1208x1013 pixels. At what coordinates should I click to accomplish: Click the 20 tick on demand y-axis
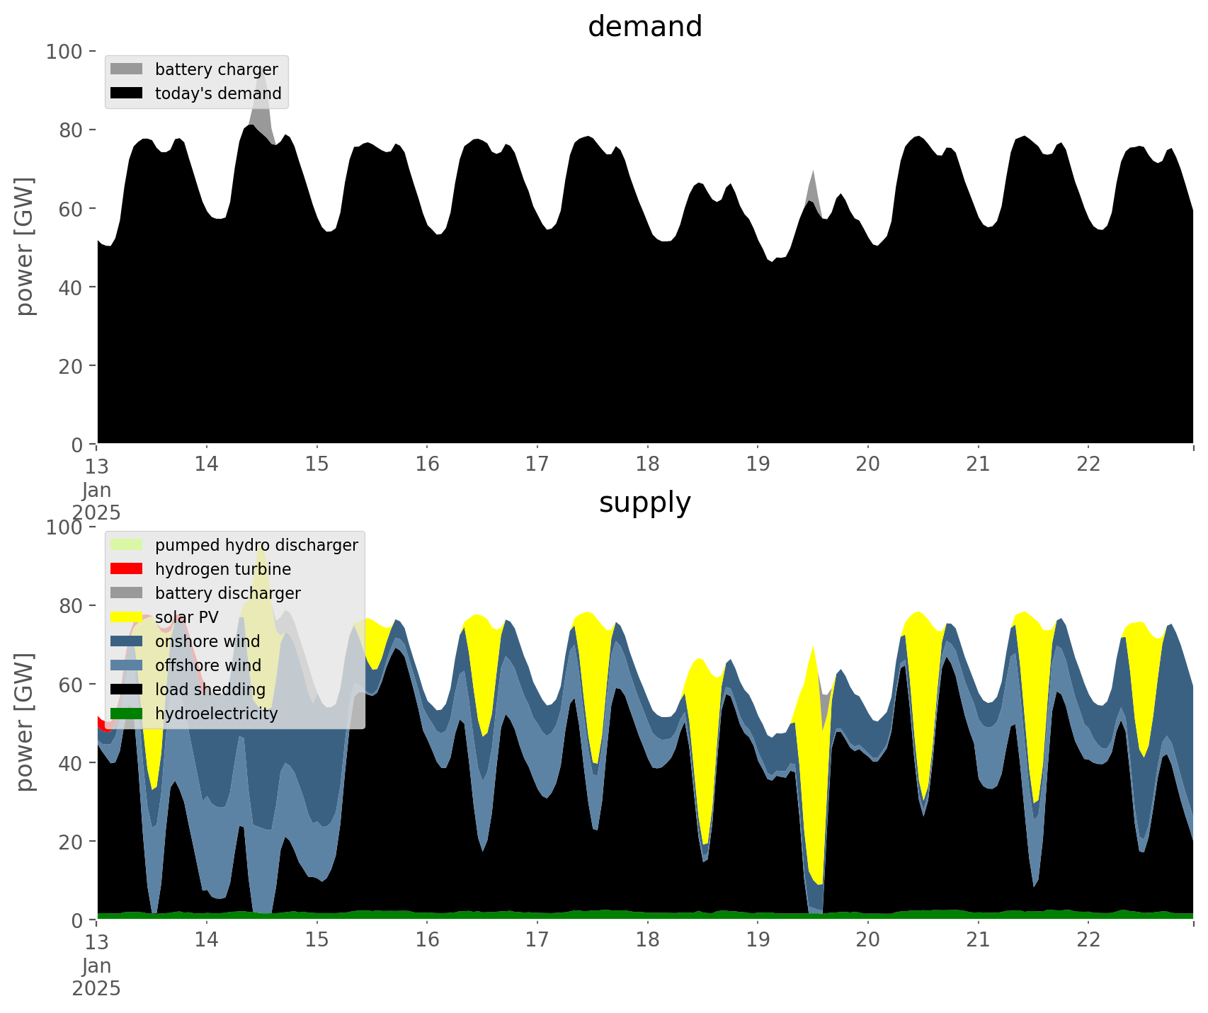click(x=72, y=365)
